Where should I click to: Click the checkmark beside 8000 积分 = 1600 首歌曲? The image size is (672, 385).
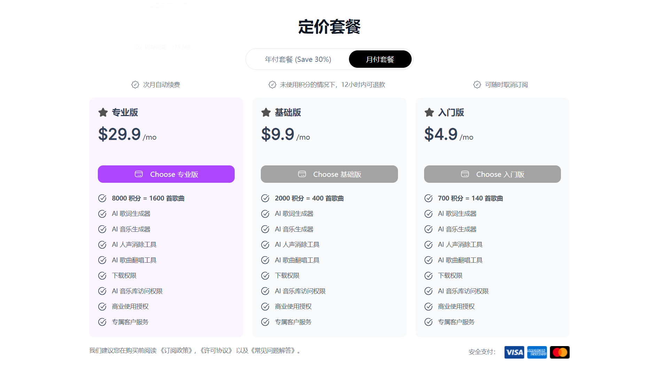(102, 198)
